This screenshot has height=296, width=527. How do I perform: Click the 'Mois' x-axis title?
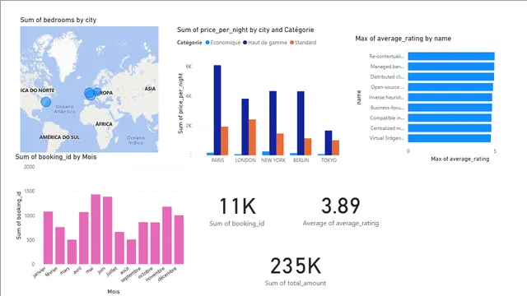(x=114, y=292)
